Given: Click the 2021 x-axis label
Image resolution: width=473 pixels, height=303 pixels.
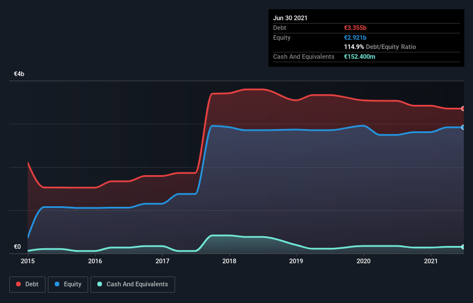Looking at the screenshot, I should 431,261.
